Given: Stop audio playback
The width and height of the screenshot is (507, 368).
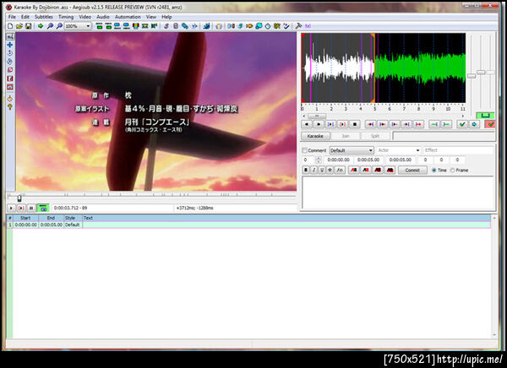Looking at the screenshot, I should [355, 124].
